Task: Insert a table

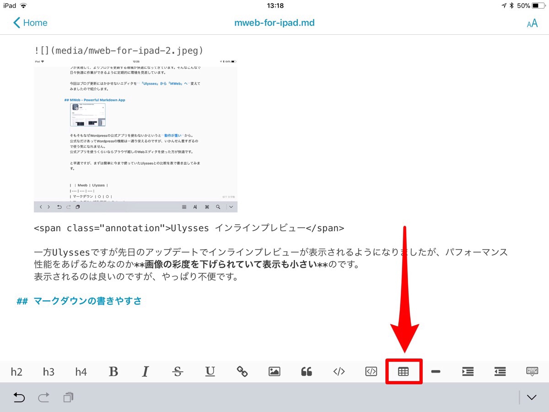Action: (403, 372)
